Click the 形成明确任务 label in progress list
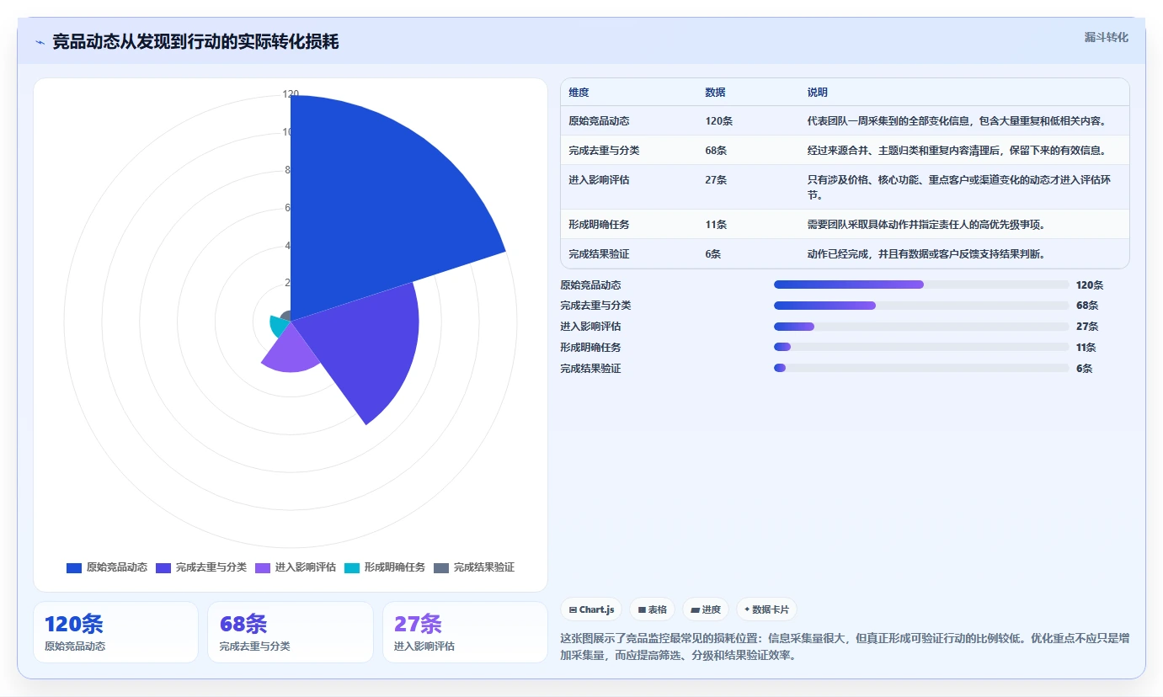The image size is (1163, 697). coord(590,348)
